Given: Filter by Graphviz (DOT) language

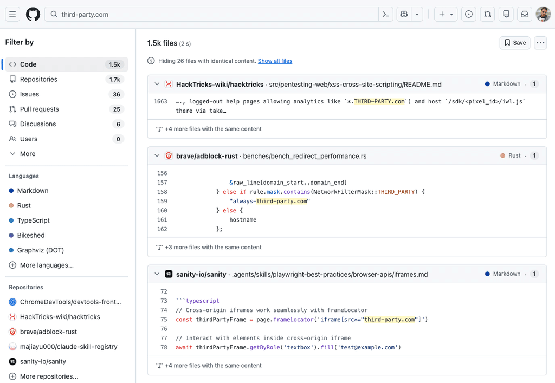Looking at the screenshot, I should tap(67, 250).
